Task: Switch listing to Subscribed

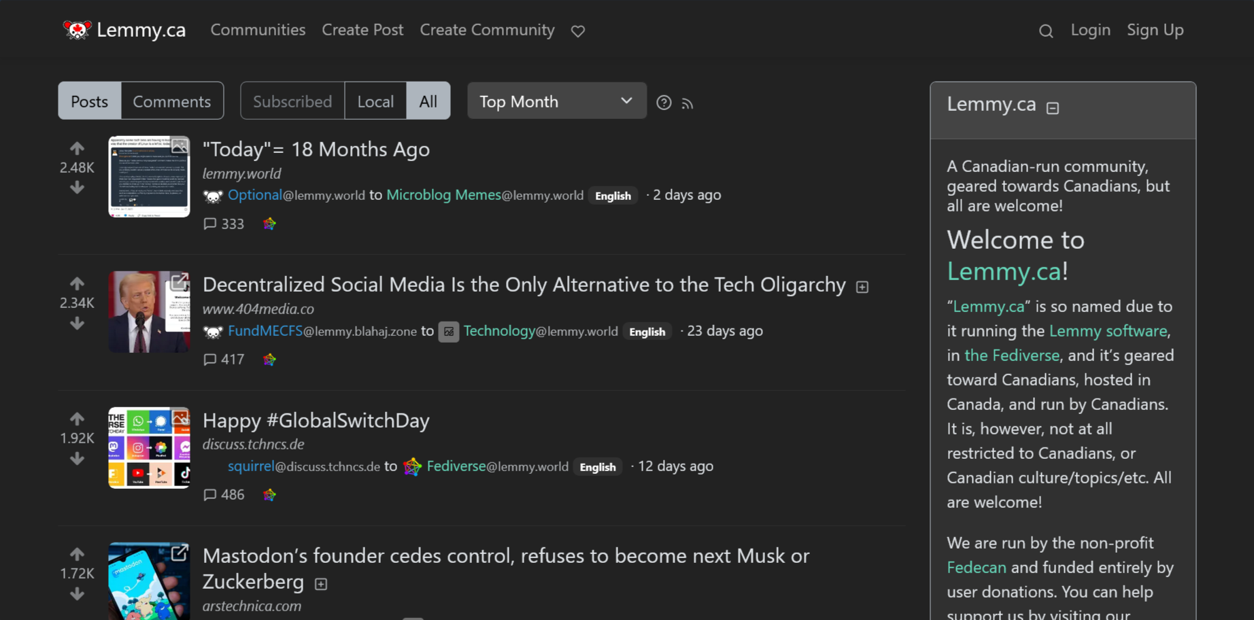Action: (292, 101)
